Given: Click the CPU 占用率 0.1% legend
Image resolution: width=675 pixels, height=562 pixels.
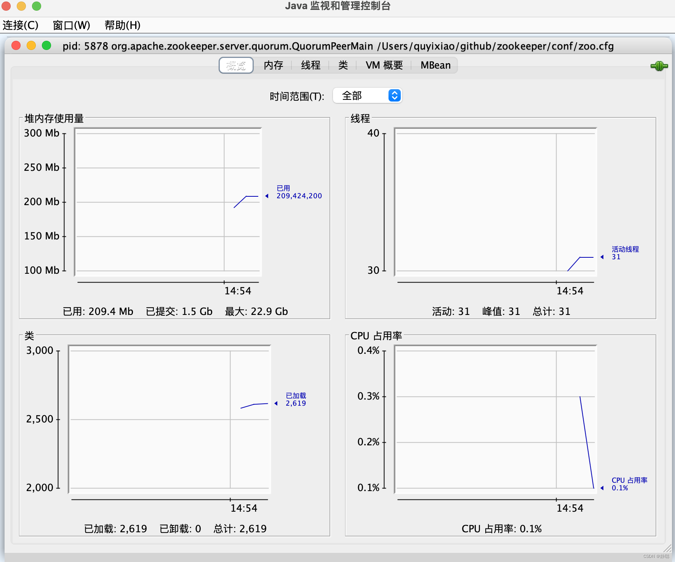Looking at the screenshot, I should pos(629,484).
